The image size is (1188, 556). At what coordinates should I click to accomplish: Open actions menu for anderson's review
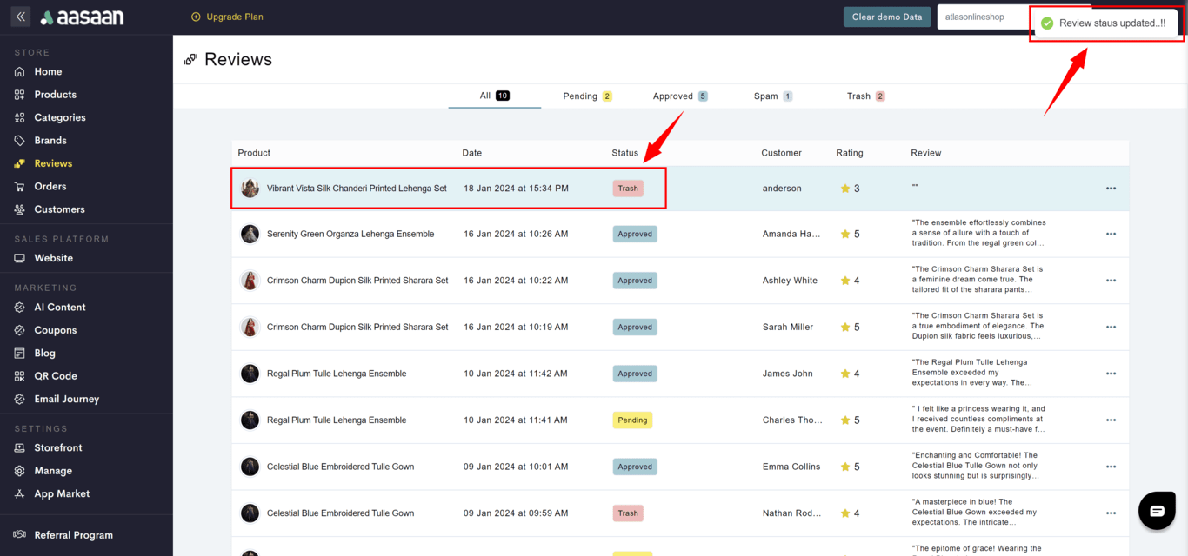1111,189
